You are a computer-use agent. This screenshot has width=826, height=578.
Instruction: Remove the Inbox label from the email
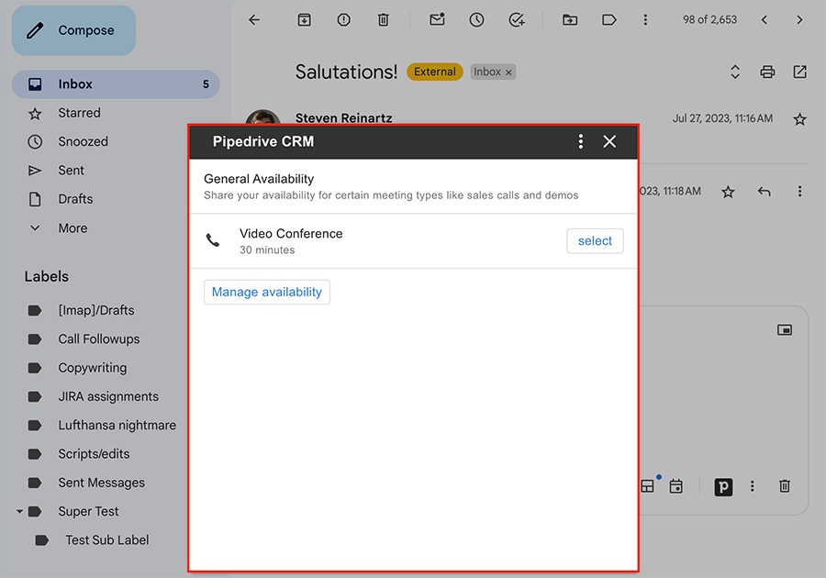(509, 72)
